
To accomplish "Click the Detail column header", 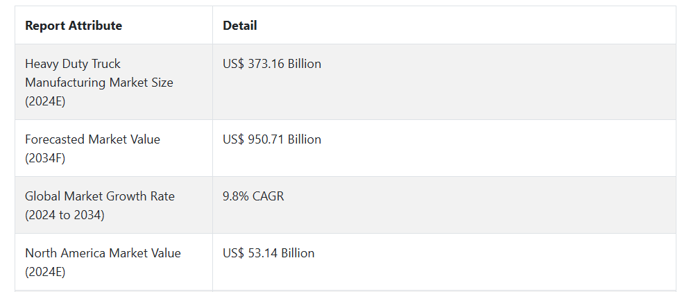I will [x=239, y=26].
